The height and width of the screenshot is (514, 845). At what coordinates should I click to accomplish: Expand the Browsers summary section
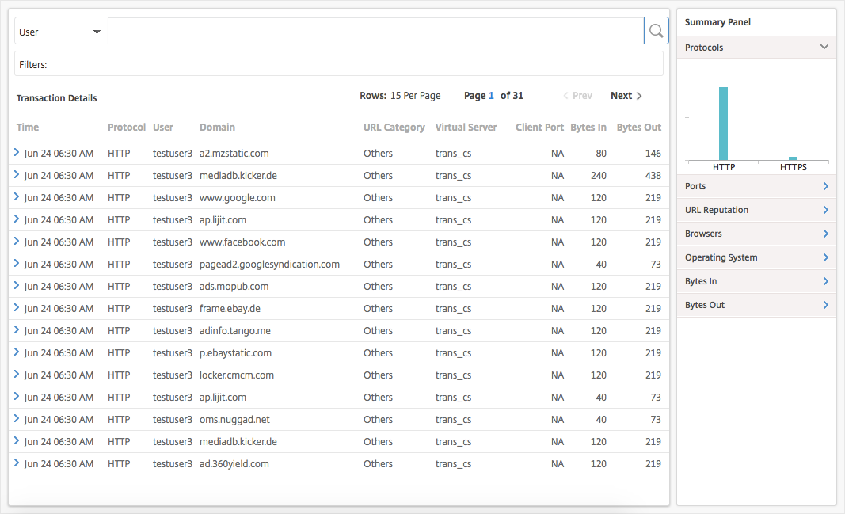click(756, 234)
